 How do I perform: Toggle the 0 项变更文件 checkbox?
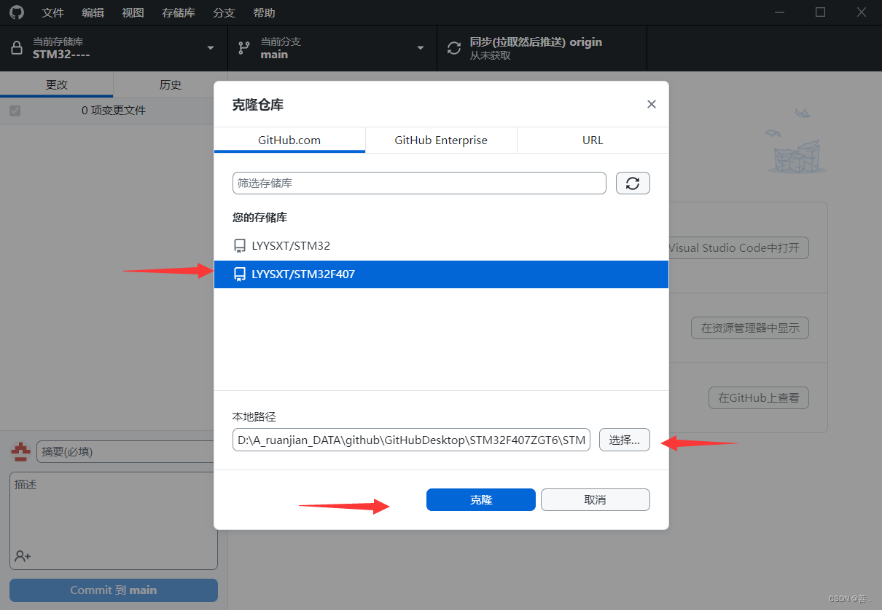pos(15,111)
